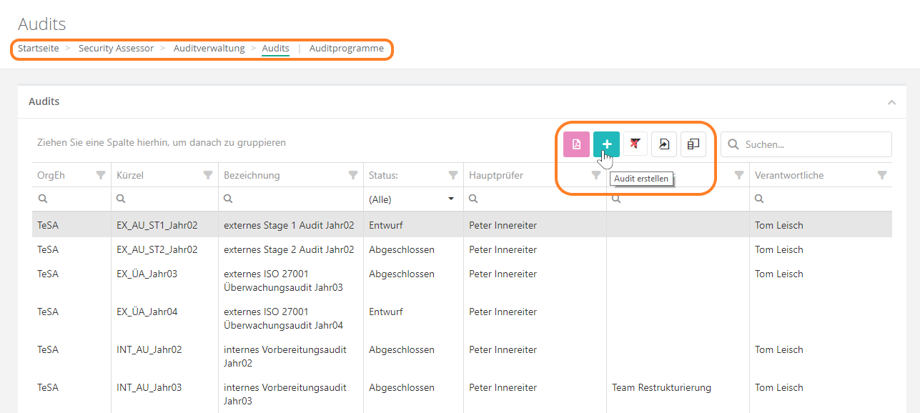
Task: Select the EX_AU_ST2_Jahr02 audit row
Action: [157, 249]
